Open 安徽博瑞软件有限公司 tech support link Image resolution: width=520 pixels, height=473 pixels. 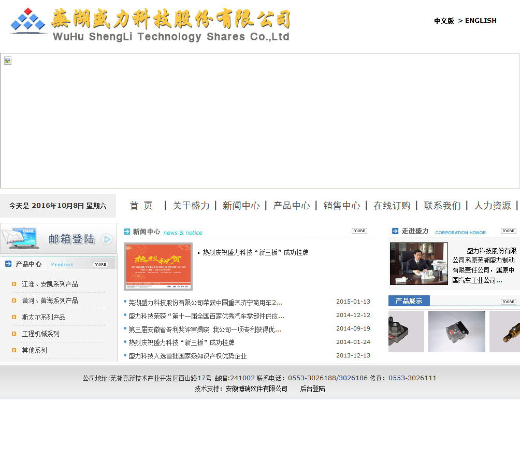click(x=256, y=389)
